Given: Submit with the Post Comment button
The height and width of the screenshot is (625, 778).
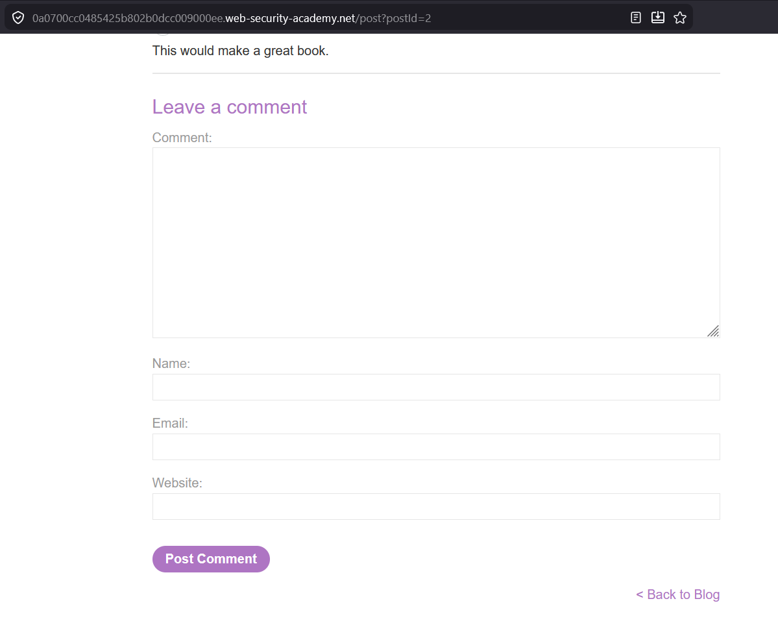Looking at the screenshot, I should click(211, 559).
